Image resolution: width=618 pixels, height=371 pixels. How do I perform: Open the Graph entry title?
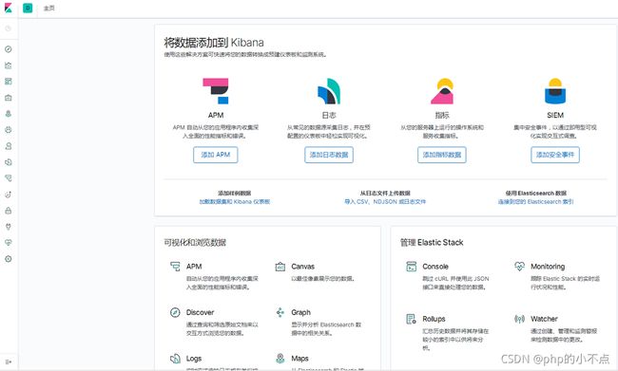[x=300, y=312]
